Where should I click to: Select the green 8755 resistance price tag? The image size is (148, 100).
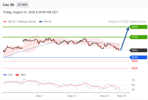138,37
